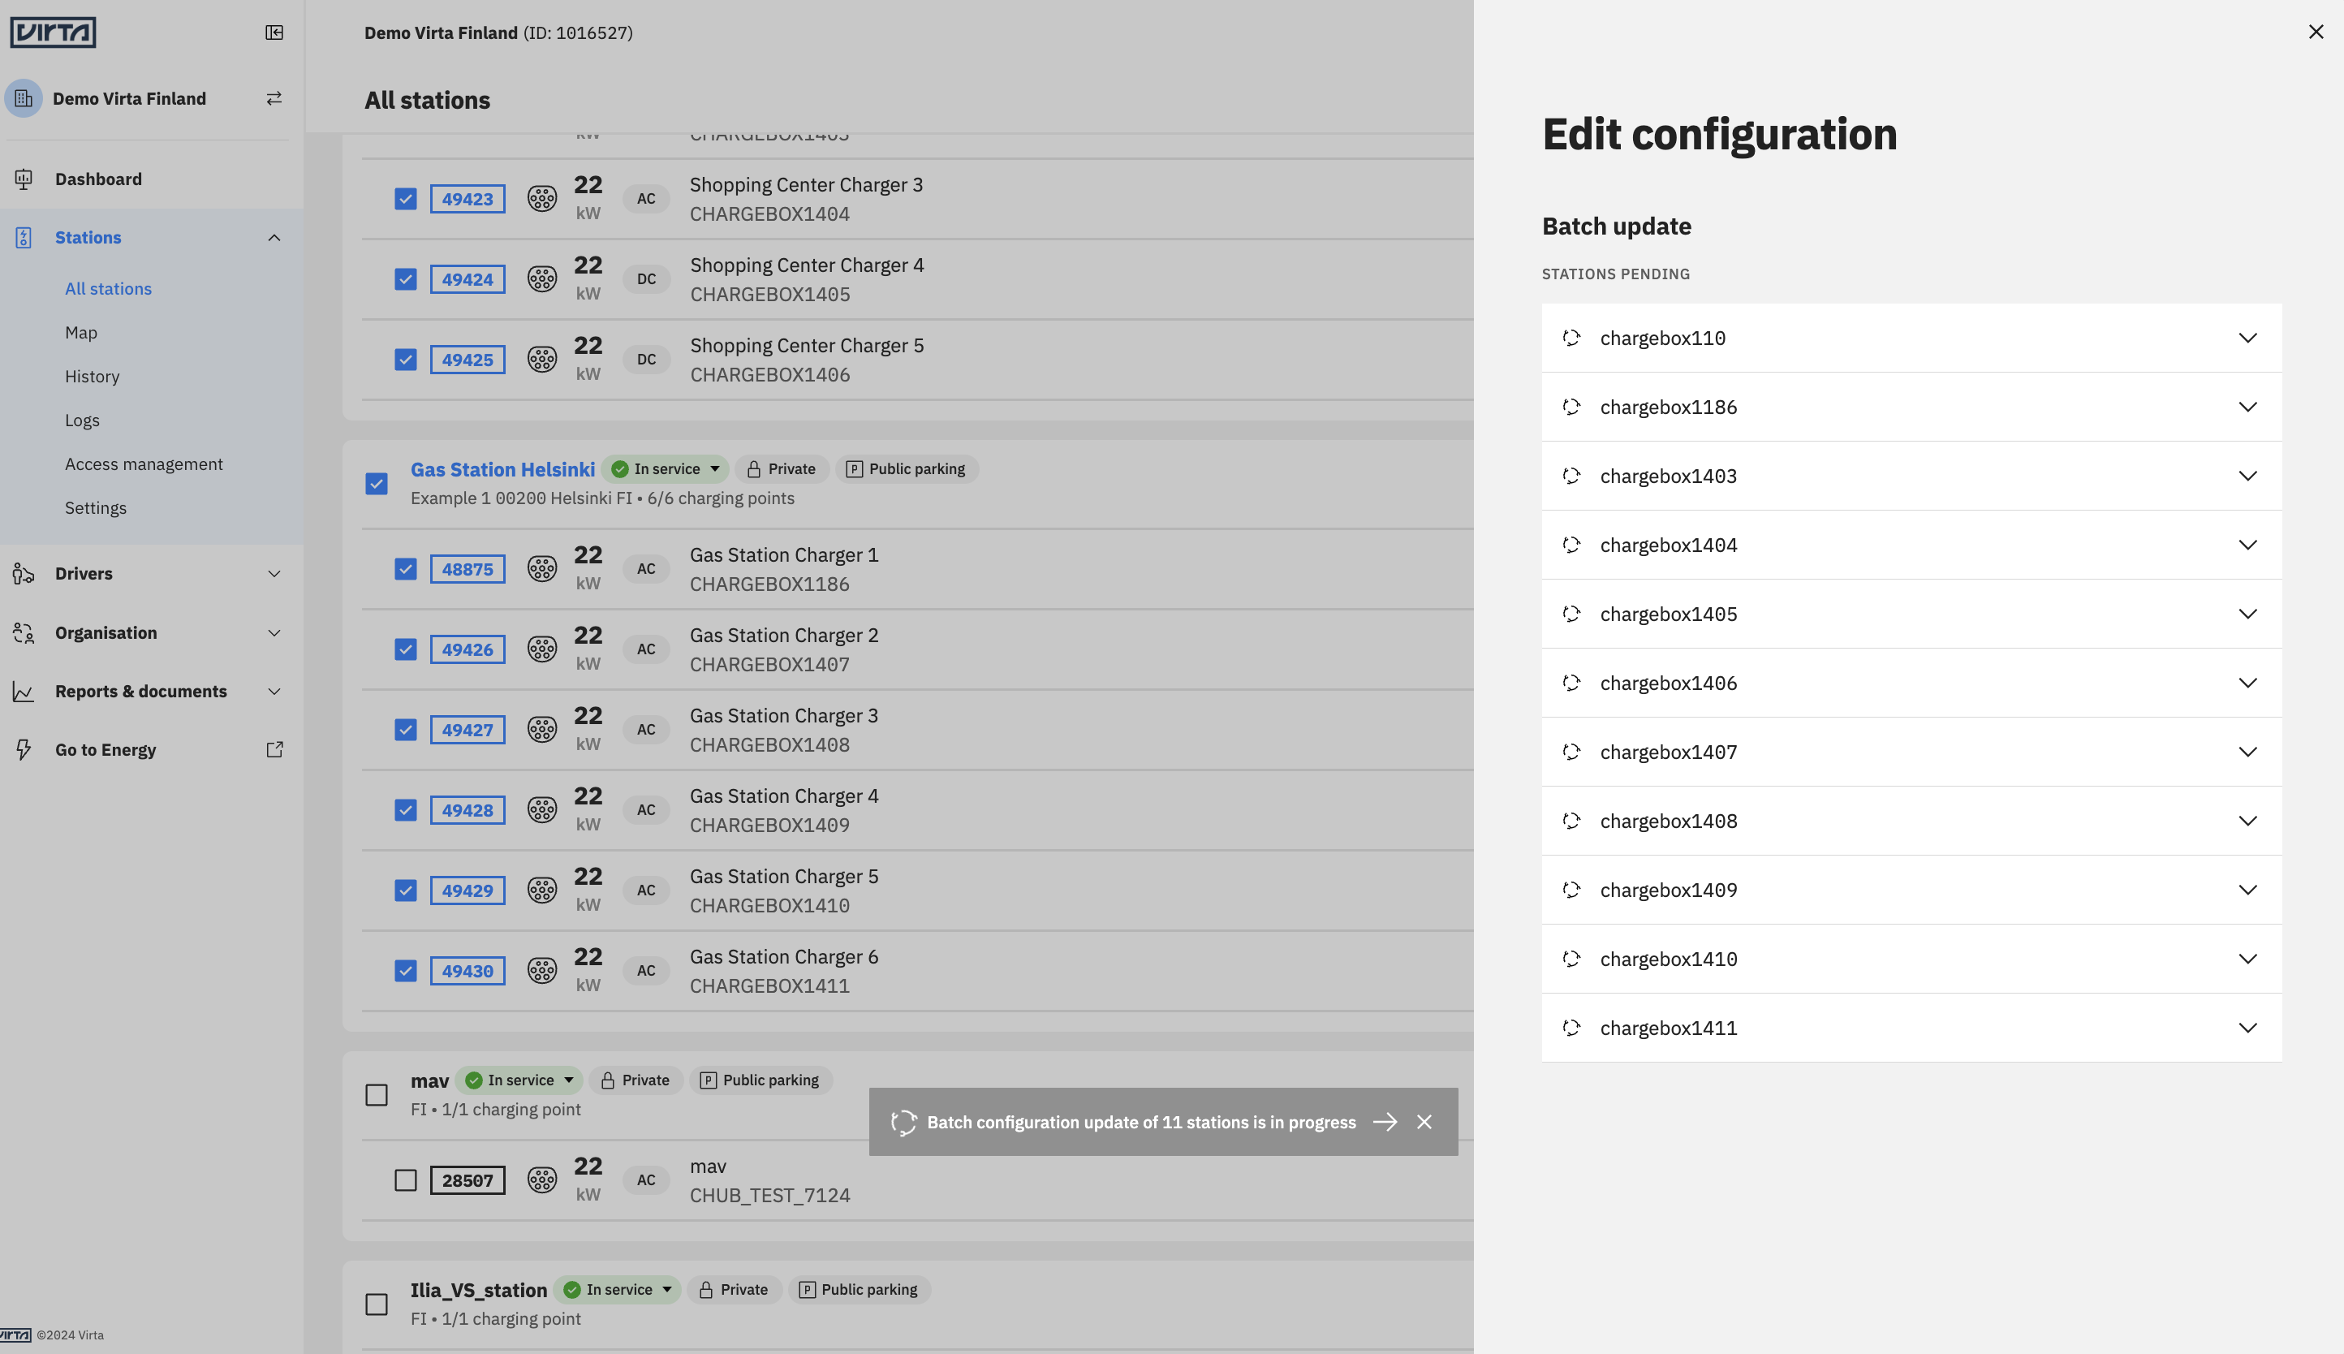Image resolution: width=2344 pixels, height=1354 pixels.
Task: Click the Stations sidebar icon
Action: 24,238
